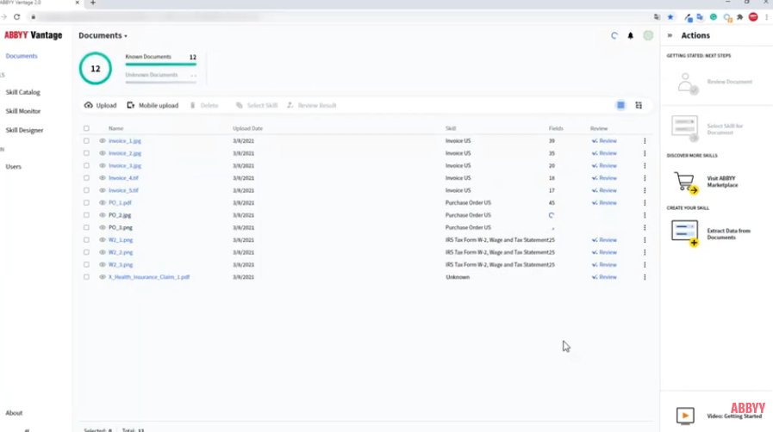Viewport: 773px width, 432px height.
Task: Click the Visit ABBYY Marketplace cart icon
Action: tap(686, 182)
